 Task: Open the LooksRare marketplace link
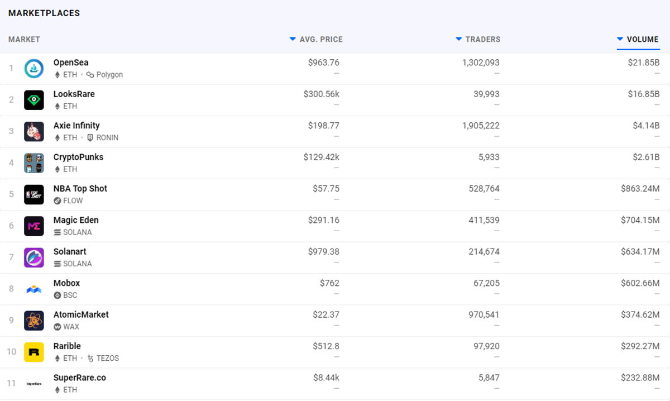(x=74, y=94)
